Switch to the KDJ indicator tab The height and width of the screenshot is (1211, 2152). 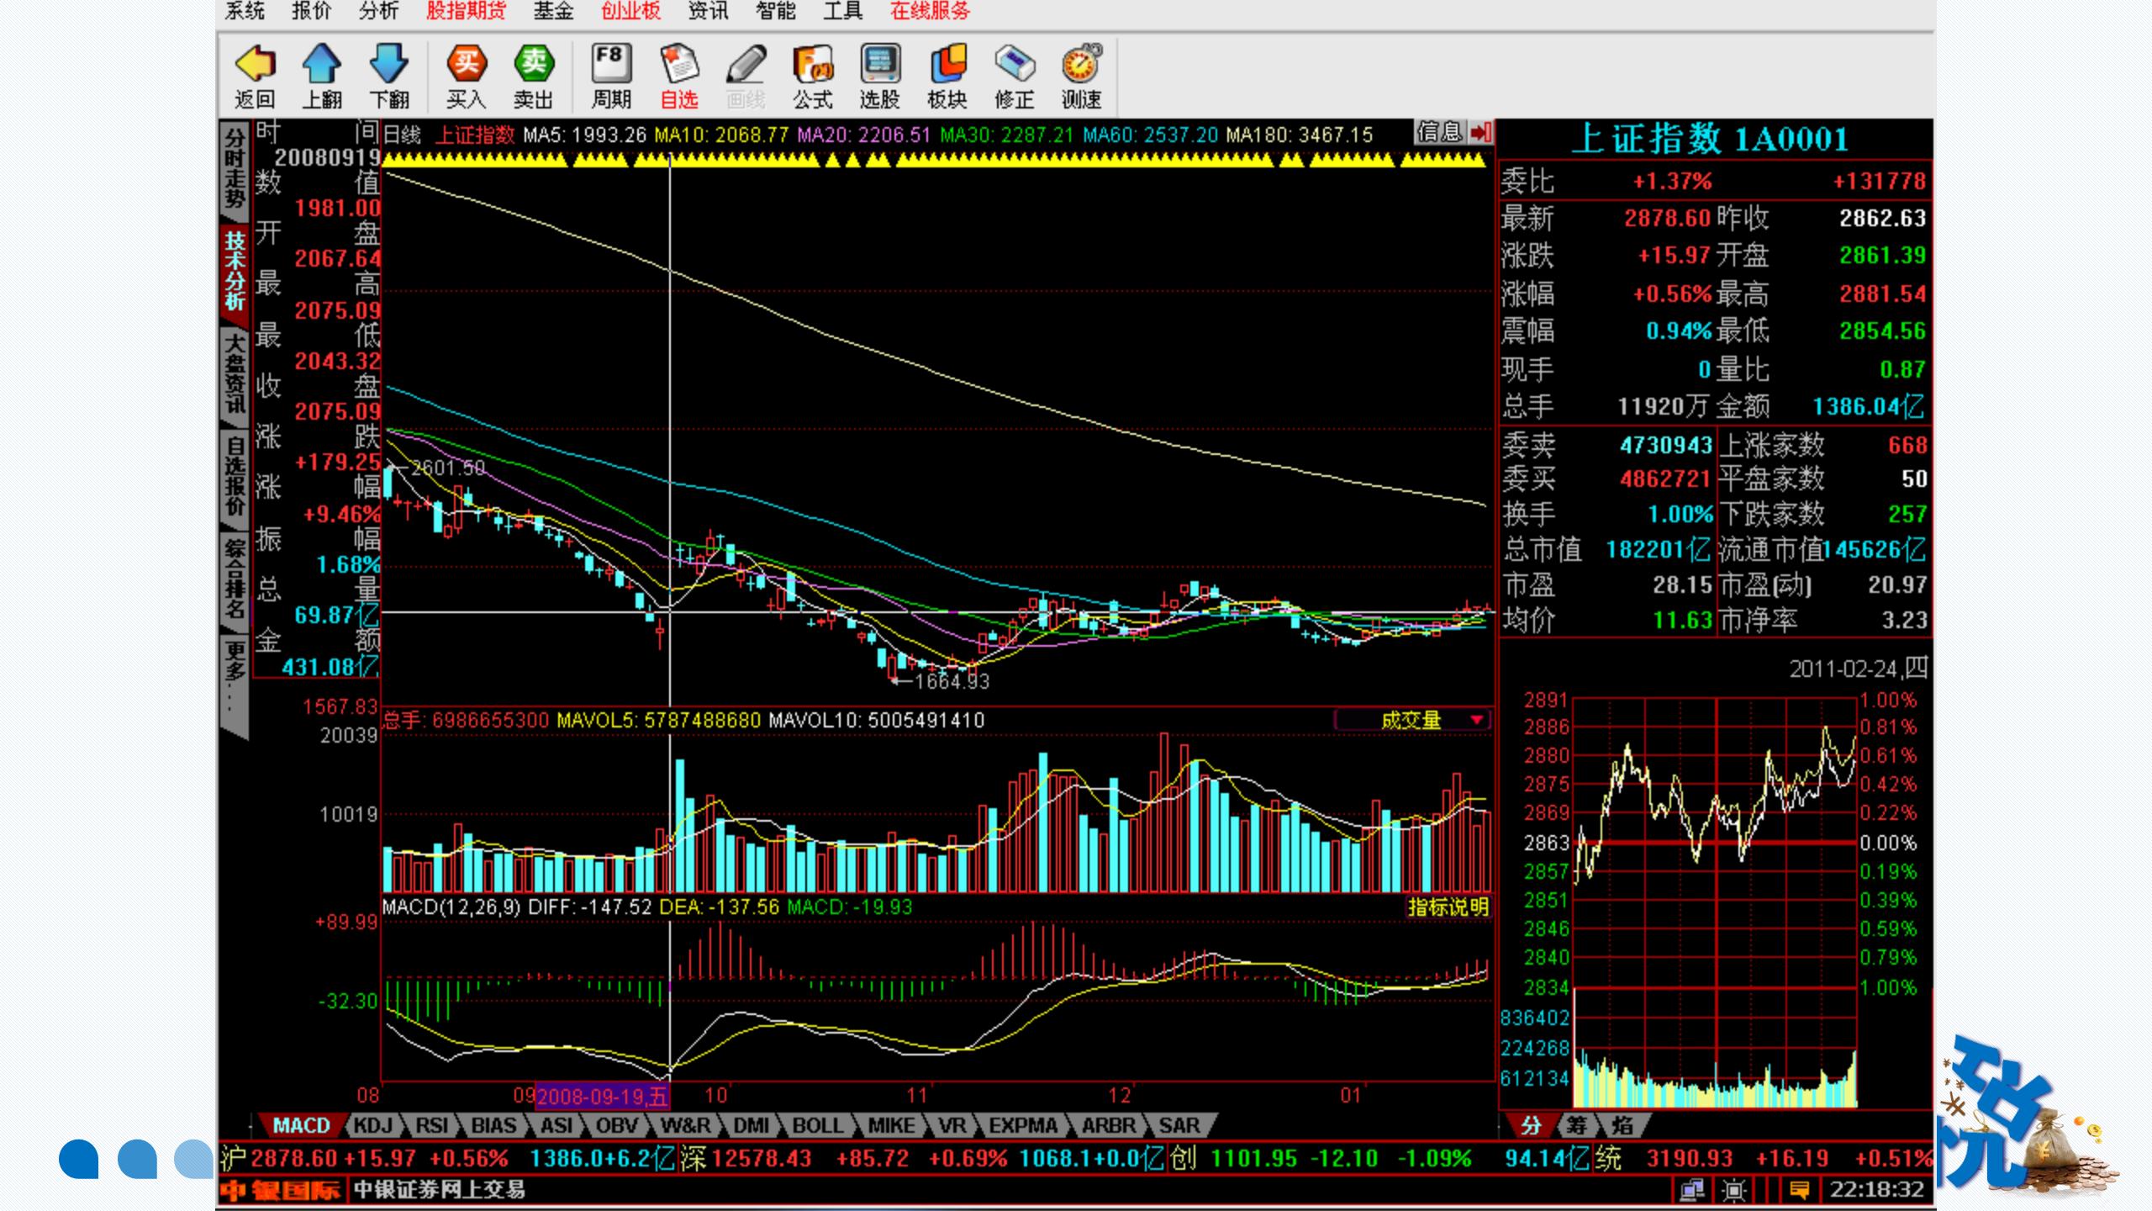[373, 1125]
